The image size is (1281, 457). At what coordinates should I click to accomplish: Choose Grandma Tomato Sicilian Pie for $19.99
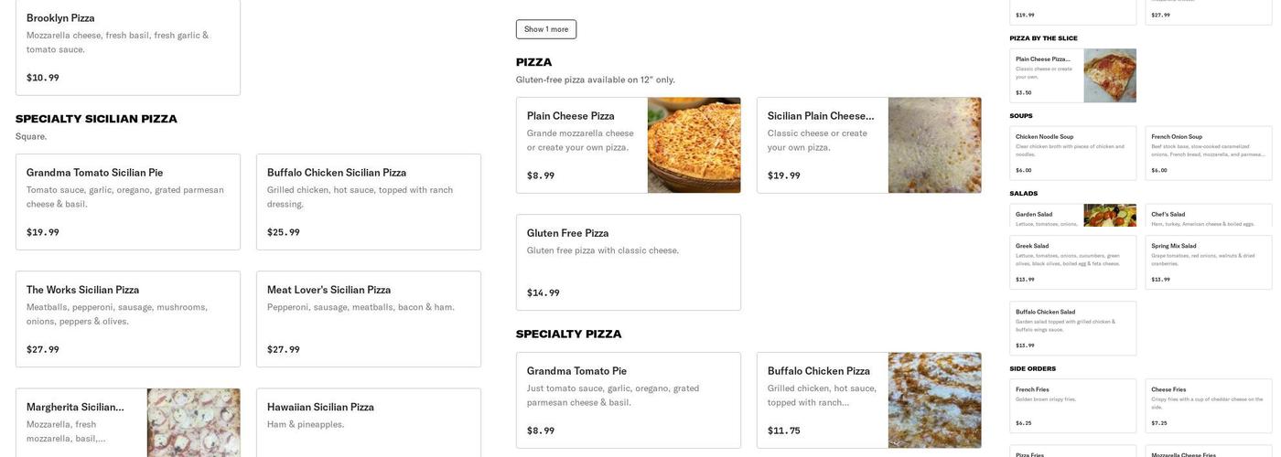128,202
